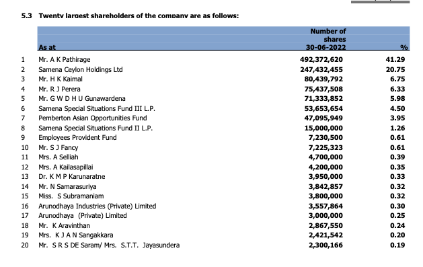
Task: Select name 'Mrs. A Kailasapillai'
Action: [x=65, y=167]
